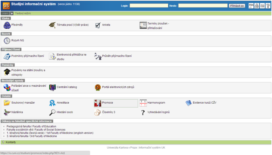Click the Témata prací graduation cap icon
Image resolution: width=272 pixels, height=155 pixels.
coord(52,25)
